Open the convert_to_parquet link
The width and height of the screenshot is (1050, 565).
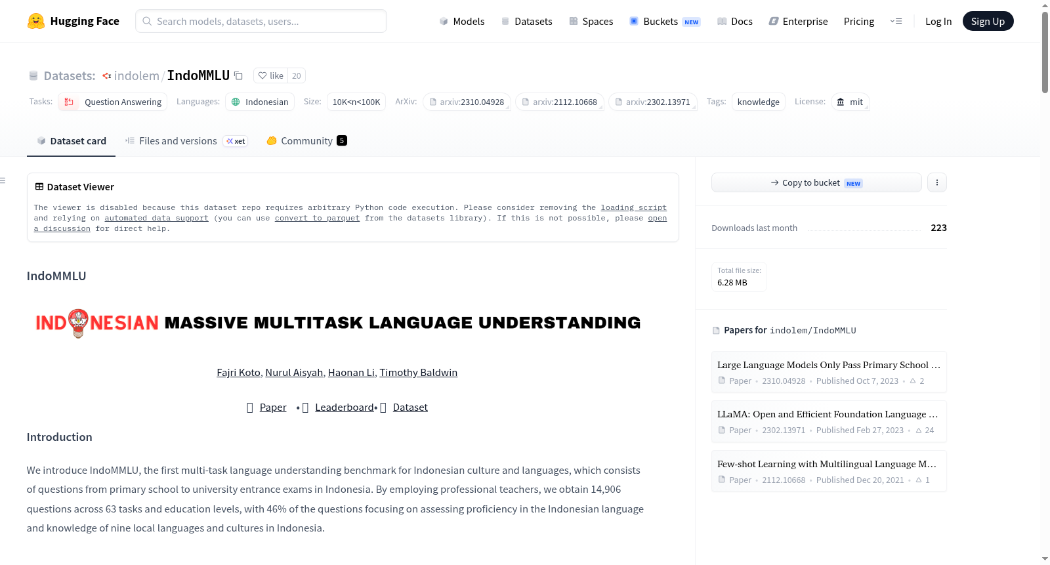[317, 218]
